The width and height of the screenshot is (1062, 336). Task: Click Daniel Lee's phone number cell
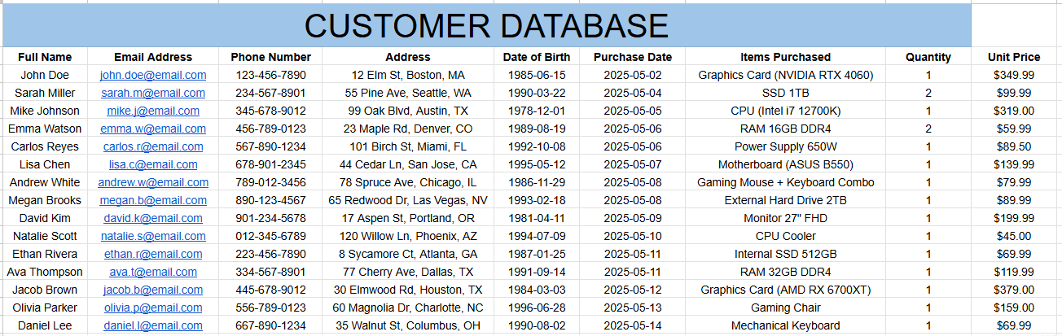pyautogui.click(x=271, y=325)
